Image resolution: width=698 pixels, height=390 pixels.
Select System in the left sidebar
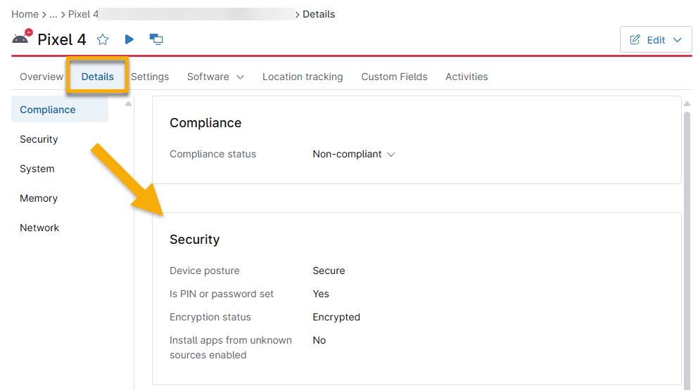point(37,169)
